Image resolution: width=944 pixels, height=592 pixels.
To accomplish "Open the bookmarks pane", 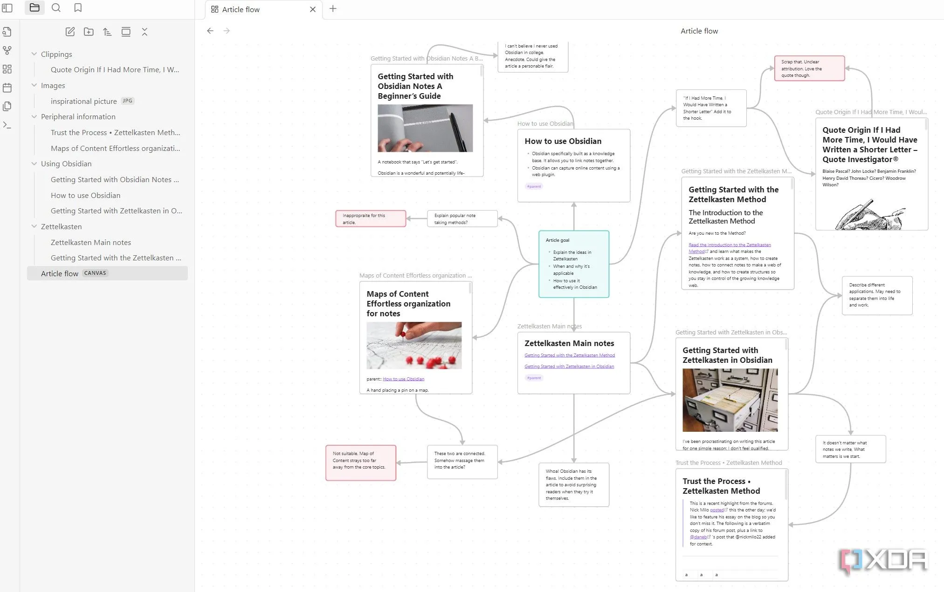I will (78, 8).
